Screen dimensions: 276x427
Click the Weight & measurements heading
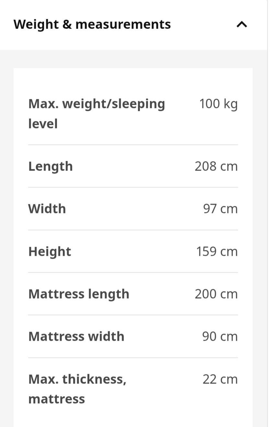[92, 24]
